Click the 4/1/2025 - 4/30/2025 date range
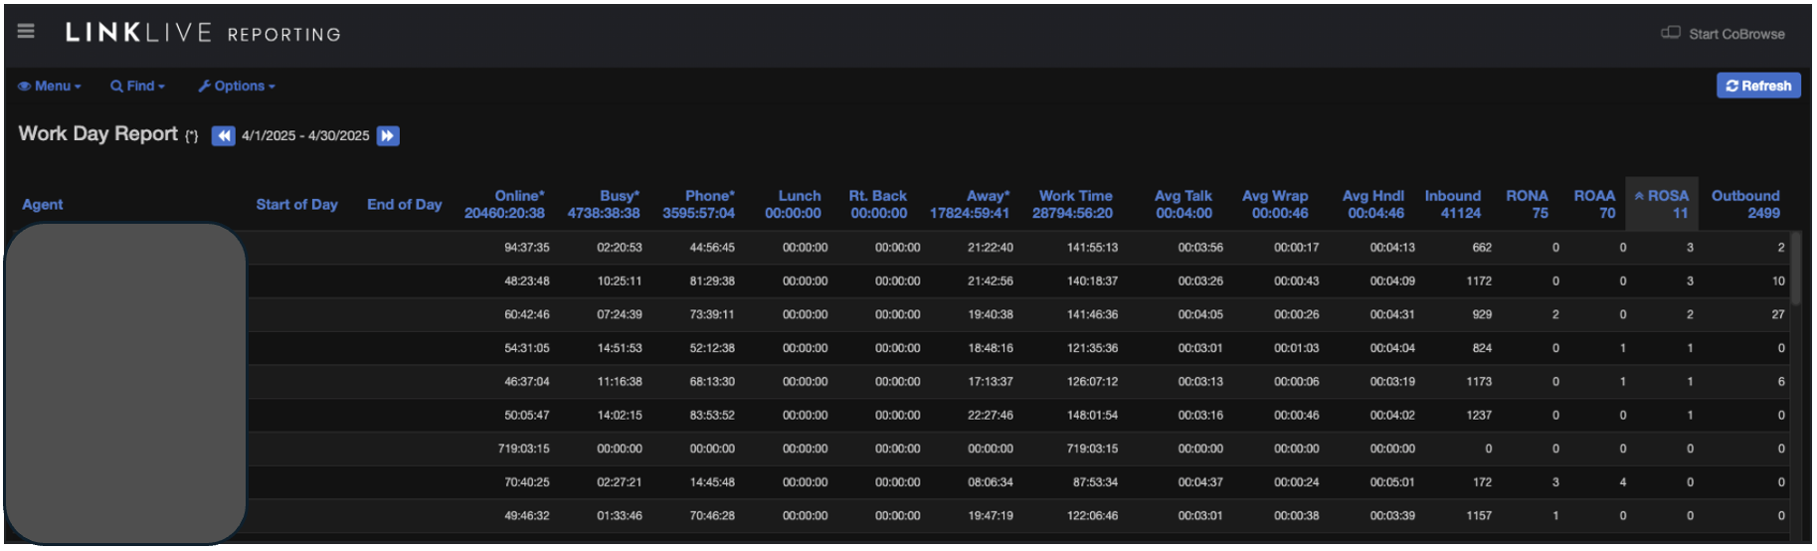The height and width of the screenshot is (551, 1817). pos(305,136)
